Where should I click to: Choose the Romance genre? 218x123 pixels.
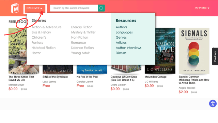tap(78, 42)
